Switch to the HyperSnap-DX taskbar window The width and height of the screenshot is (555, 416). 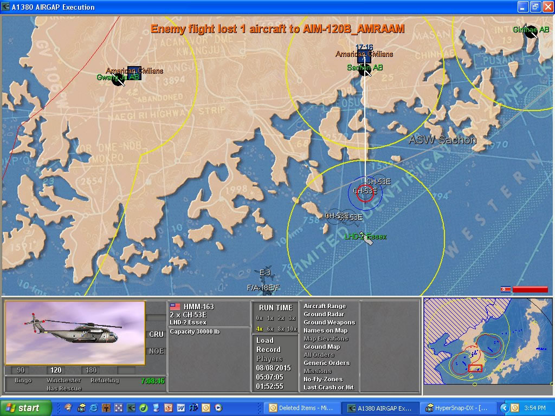tap(460, 408)
